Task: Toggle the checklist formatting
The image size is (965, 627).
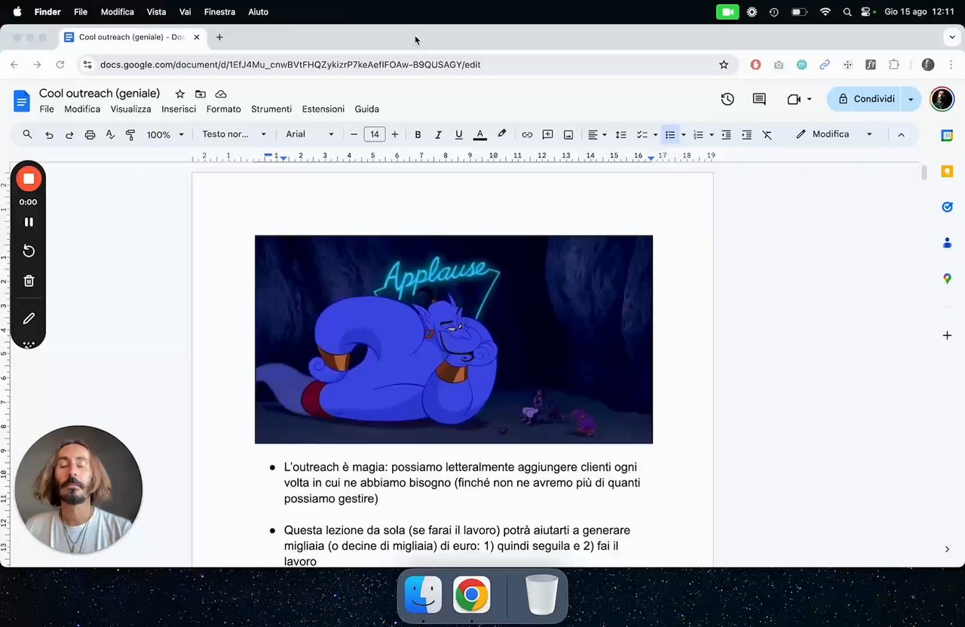Action: tap(642, 134)
